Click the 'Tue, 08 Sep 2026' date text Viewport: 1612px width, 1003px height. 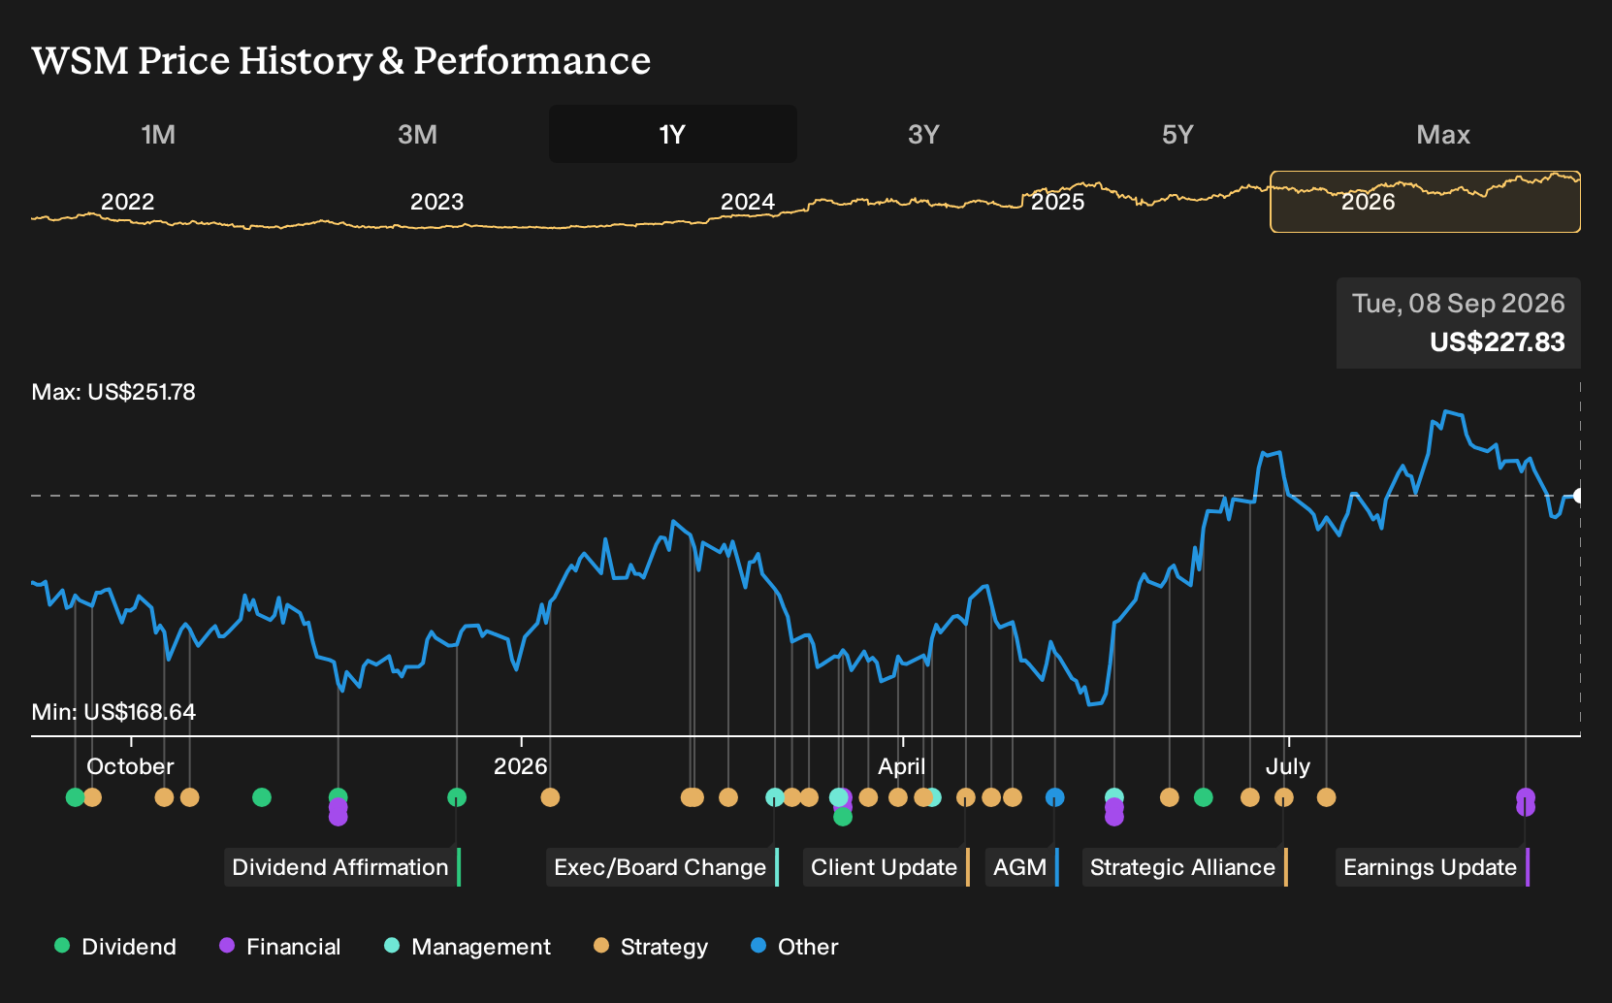[1459, 304]
